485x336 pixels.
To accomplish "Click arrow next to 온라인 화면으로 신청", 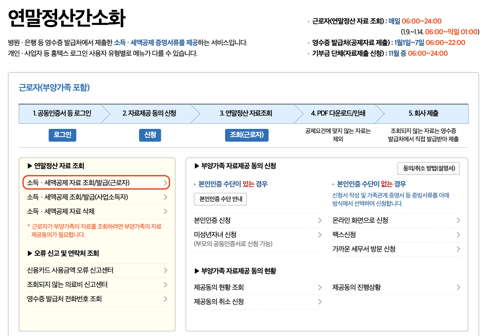I will pyautogui.click(x=458, y=221).
